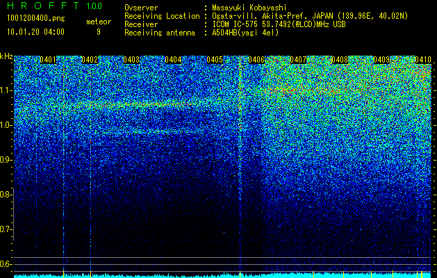Click the 0409 time marker
Viewport: 437px width, 278px height.
(381, 60)
